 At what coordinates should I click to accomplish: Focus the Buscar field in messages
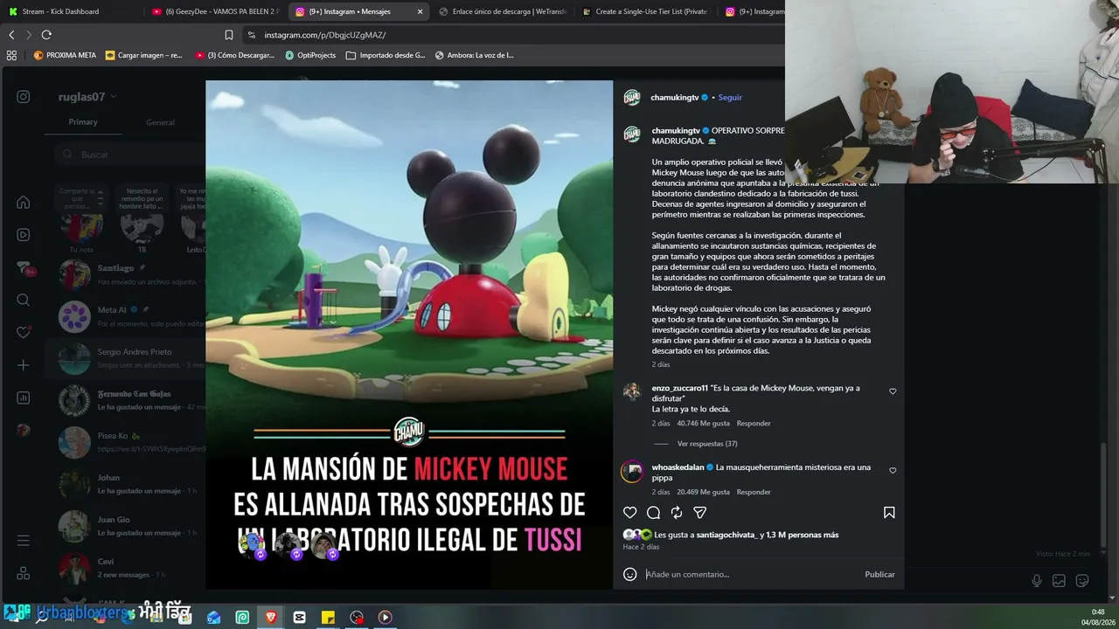pos(131,155)
